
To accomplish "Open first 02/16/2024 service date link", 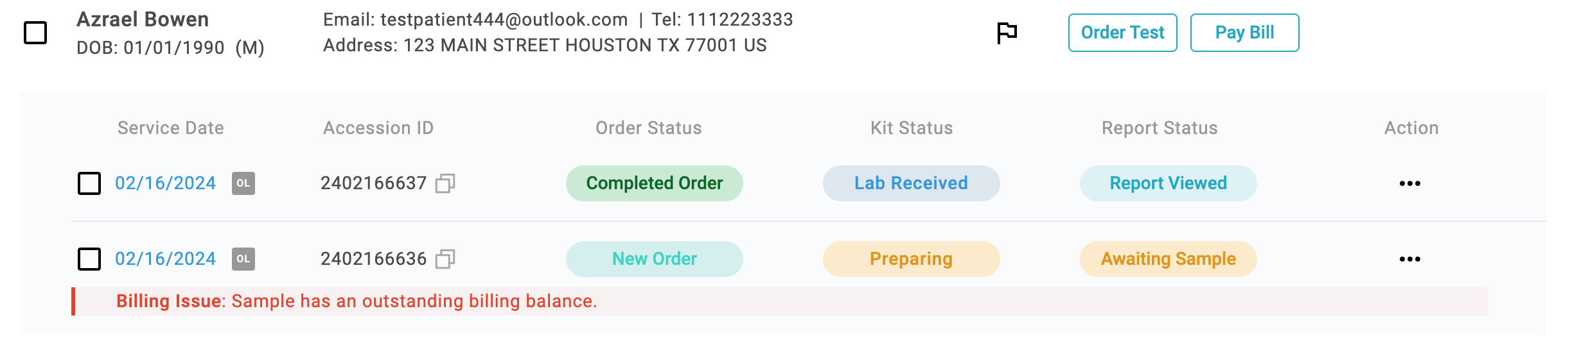I will pyautogui.click(x=165, y=183).
